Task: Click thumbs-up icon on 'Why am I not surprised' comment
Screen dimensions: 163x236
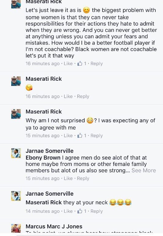Action: tap(80, 136)
